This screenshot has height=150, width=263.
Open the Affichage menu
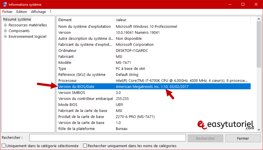39,12
